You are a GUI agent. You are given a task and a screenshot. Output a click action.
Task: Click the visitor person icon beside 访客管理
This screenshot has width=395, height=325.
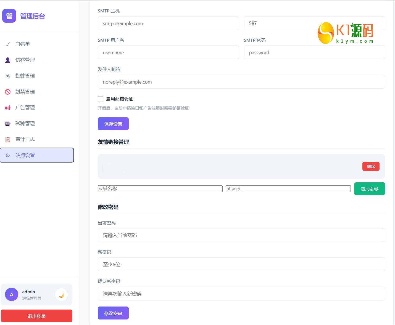point(8,60)
